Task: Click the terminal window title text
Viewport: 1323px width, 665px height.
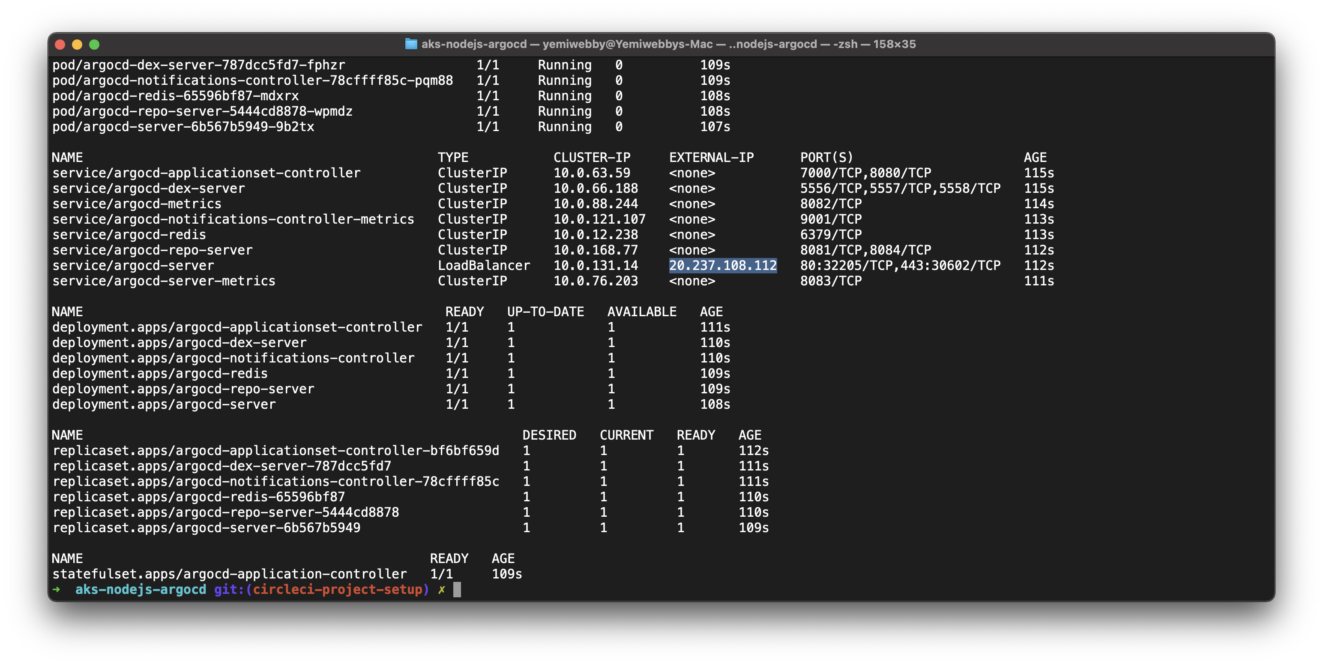Action: (667, 44)
